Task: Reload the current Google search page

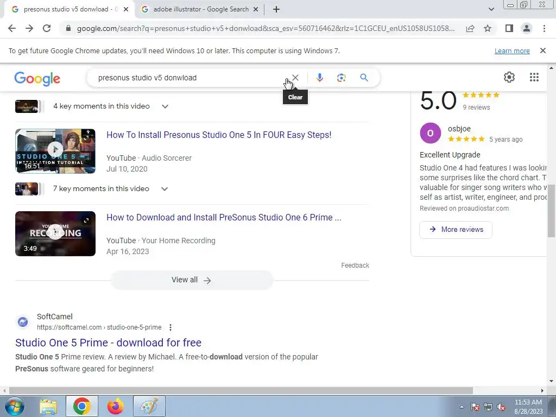Action: pyautogui.click(x=47, y=28)
